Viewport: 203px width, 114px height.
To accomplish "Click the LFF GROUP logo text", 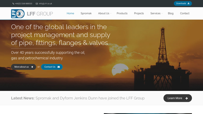I will 40,14.
